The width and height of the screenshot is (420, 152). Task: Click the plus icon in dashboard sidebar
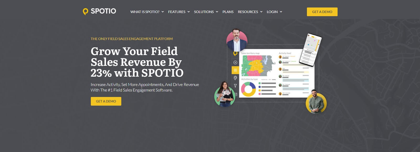click(x=235, y=62)
